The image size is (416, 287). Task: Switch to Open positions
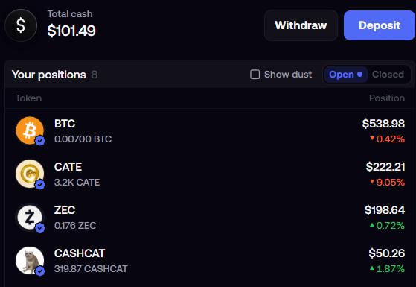345,75
